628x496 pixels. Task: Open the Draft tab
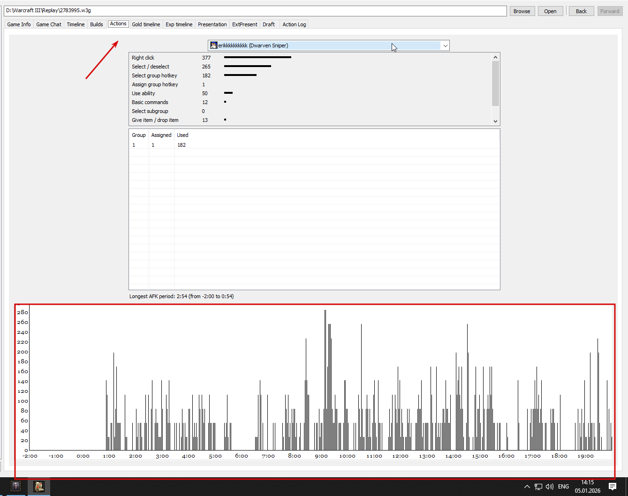coord(269,24)
